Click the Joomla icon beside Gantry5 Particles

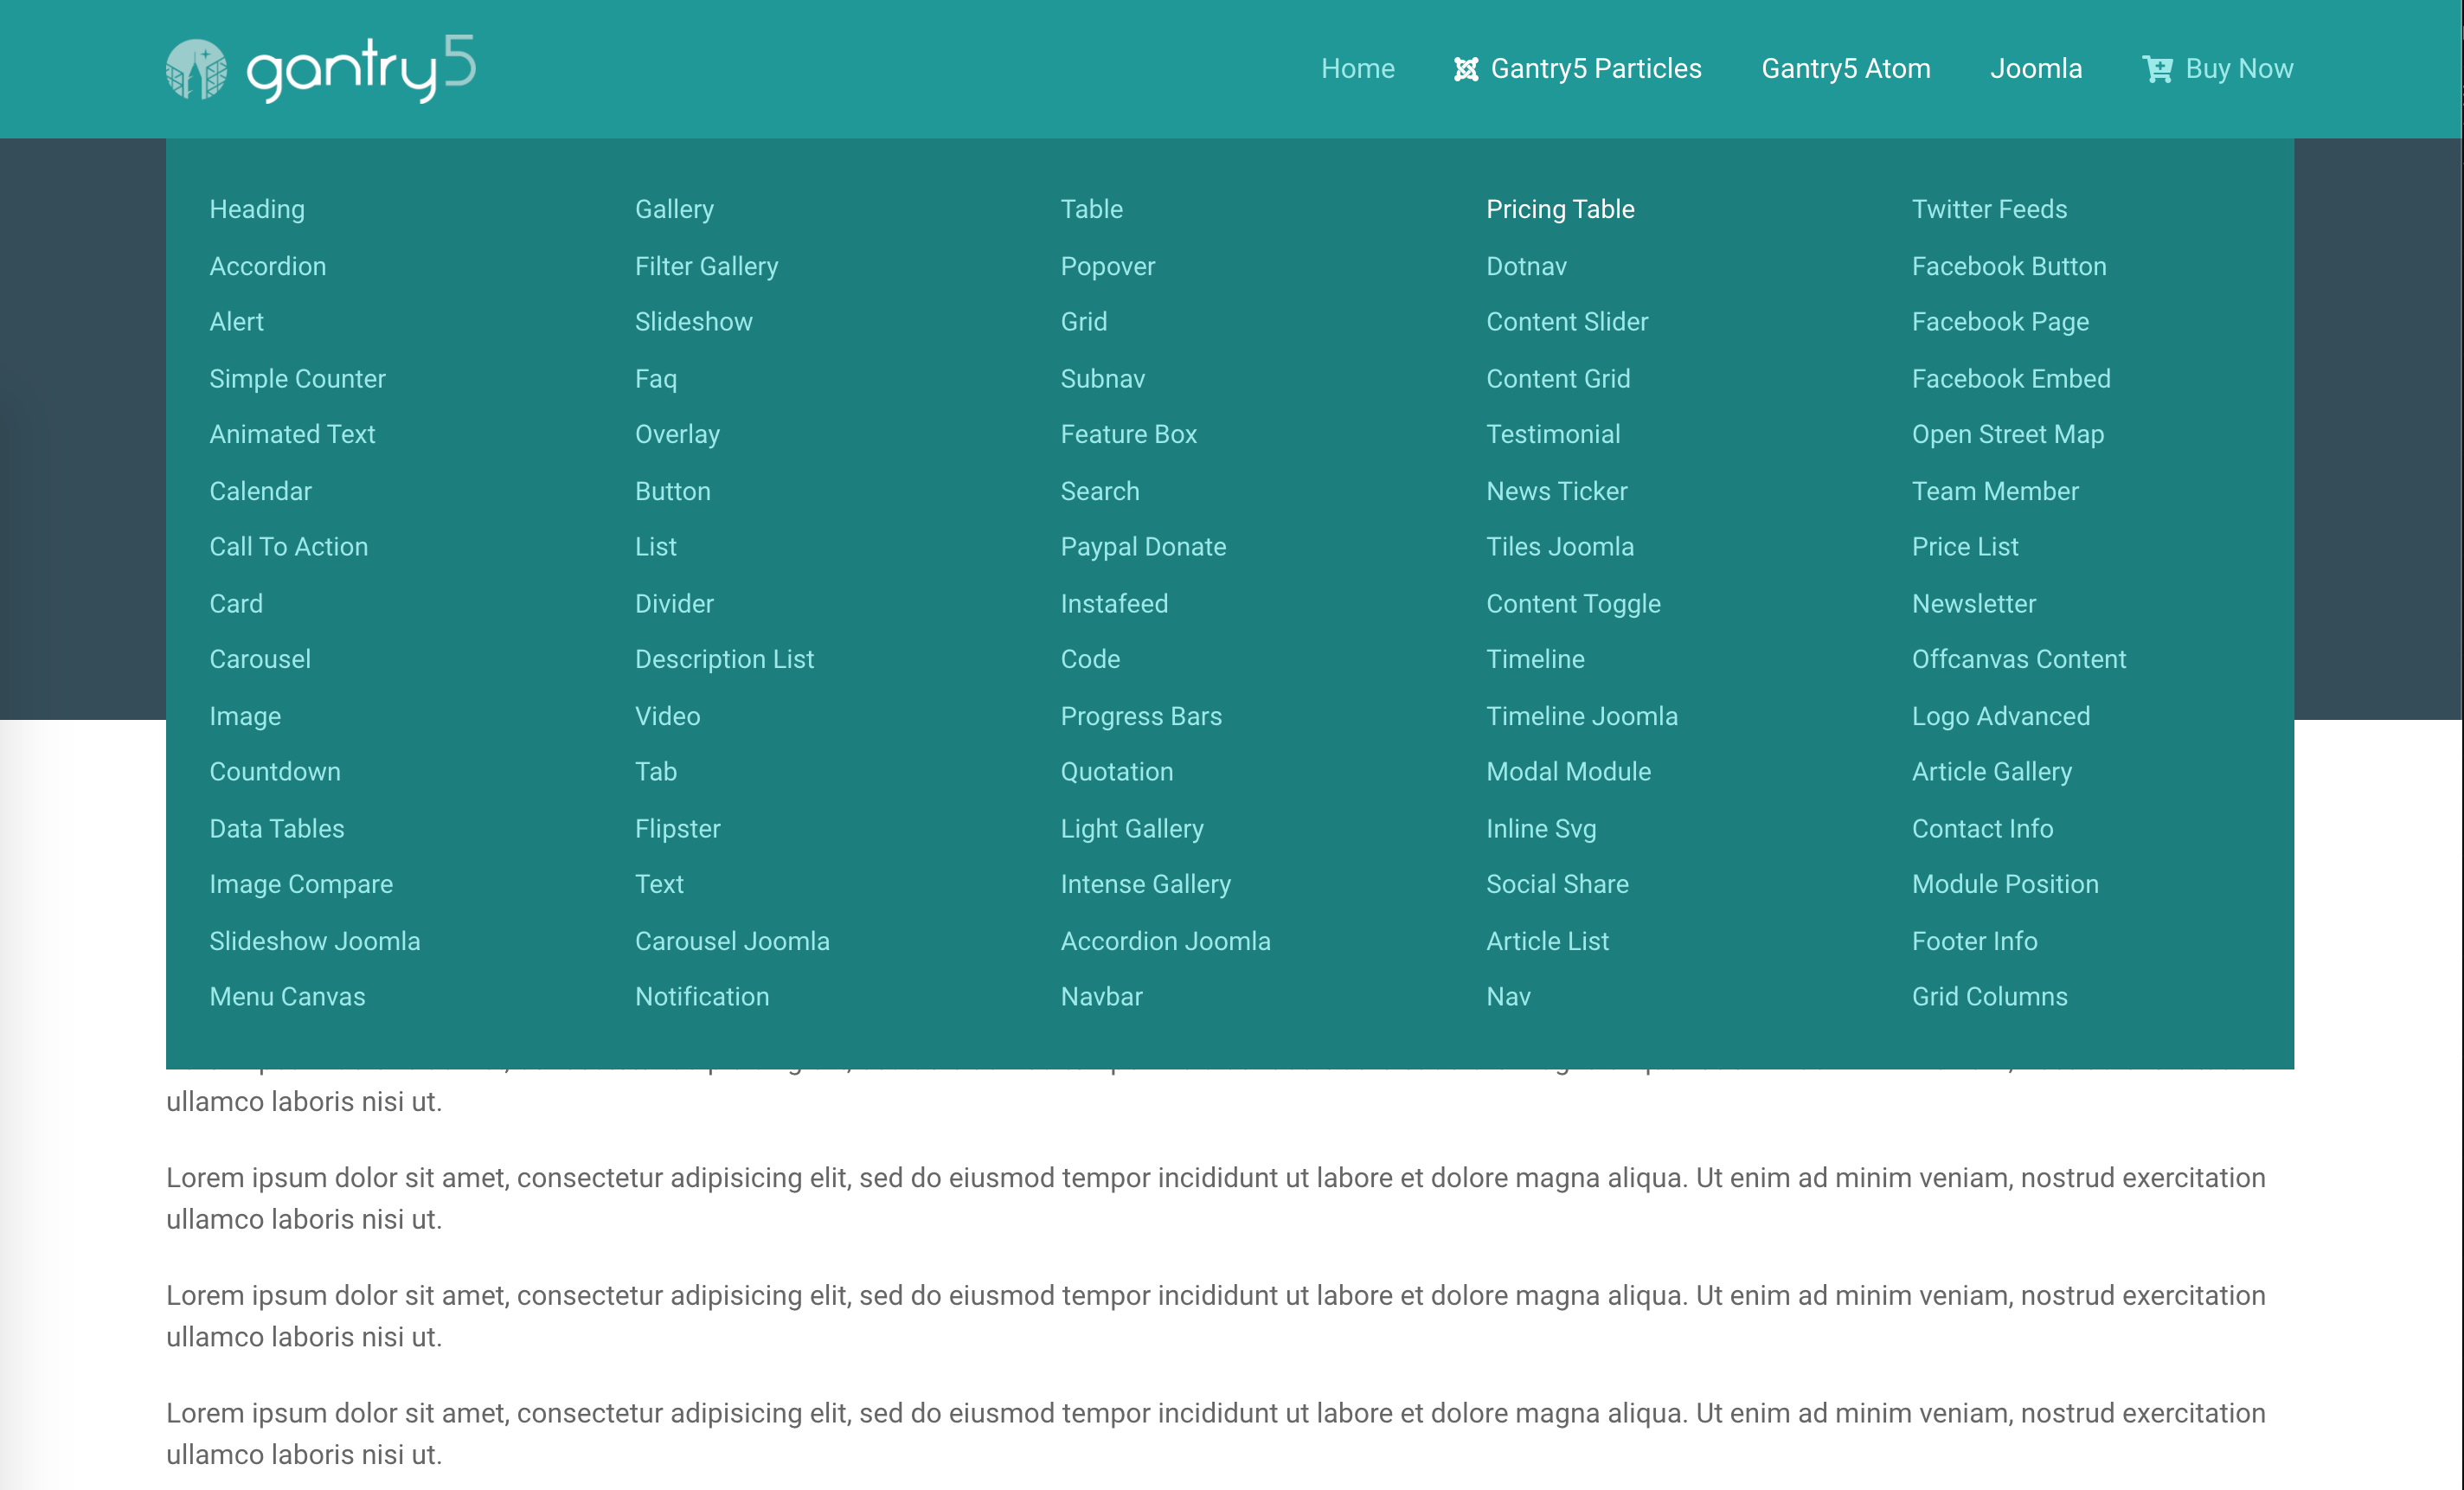coord(1465,69)
